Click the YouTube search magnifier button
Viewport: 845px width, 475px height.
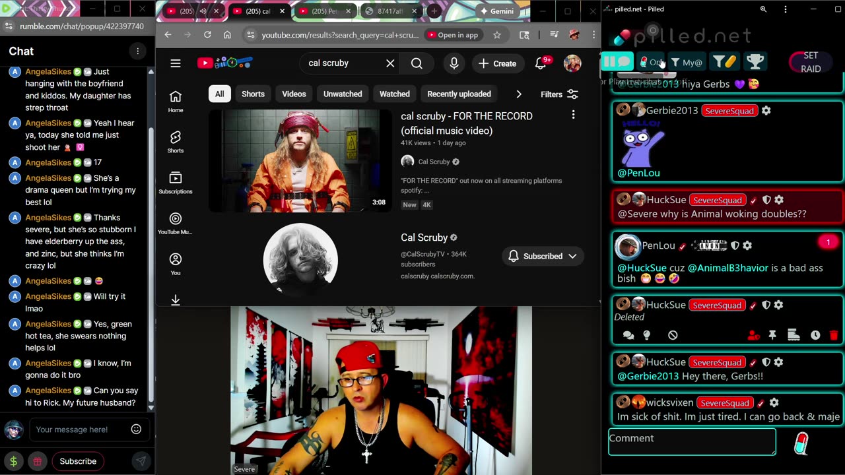417,63
